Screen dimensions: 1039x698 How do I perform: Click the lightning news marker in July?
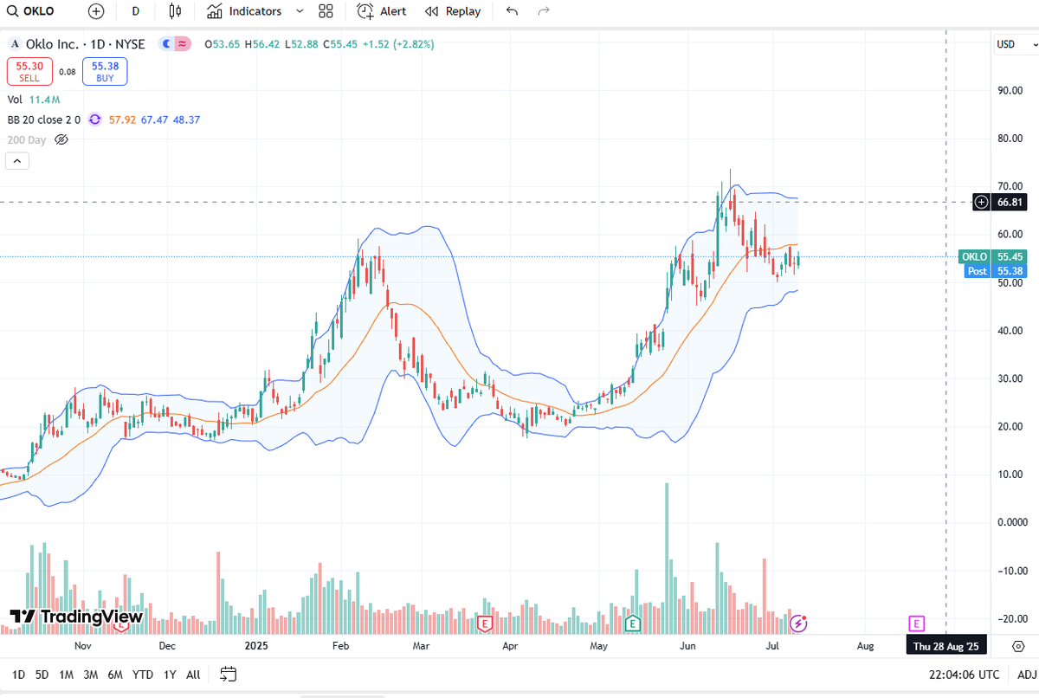click(x=799, y=623)
